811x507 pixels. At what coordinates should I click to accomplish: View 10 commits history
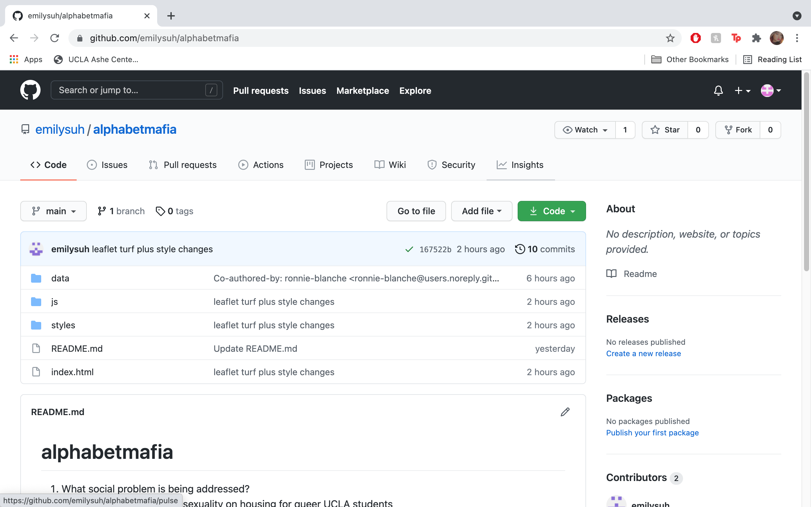[x=545, y=249]
